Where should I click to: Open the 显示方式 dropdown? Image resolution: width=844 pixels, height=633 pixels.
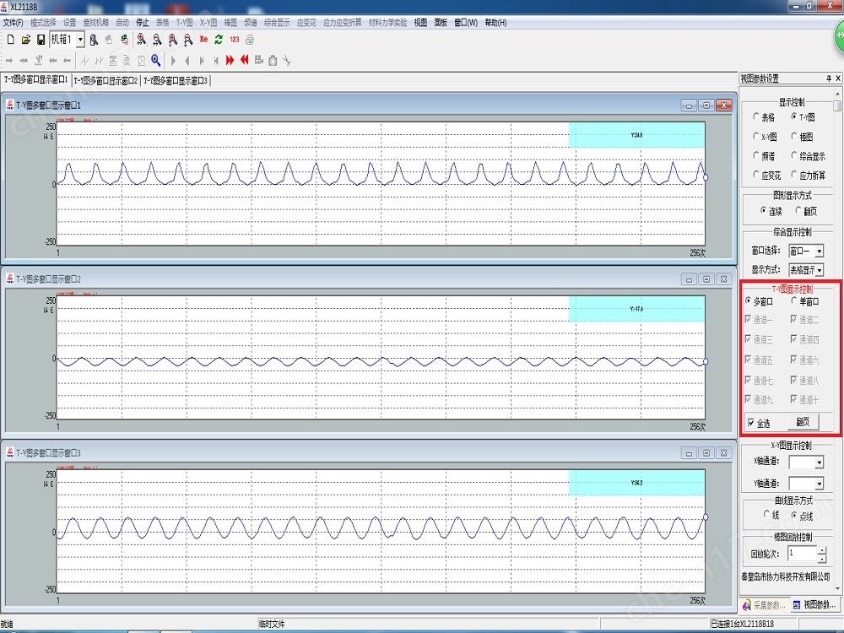tap(819, 270)
